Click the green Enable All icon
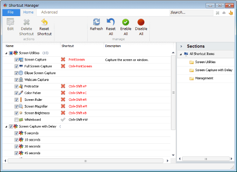This screenshot has width=237, height=172. click(x=126, y=22)
